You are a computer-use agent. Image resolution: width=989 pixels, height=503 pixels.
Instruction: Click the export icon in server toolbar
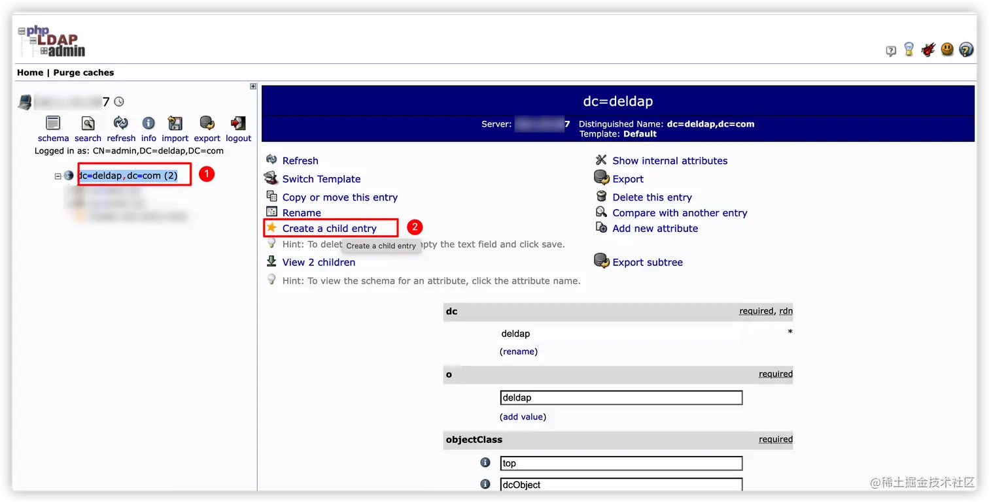207,123
